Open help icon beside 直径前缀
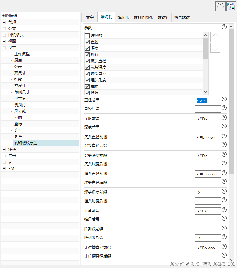The width and height of the screenshot is (237, 268). click(224, 99)
